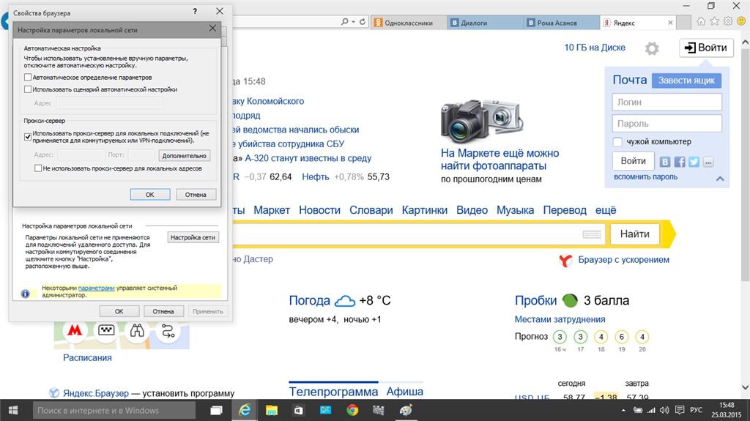Open Yandex settings gear icon
This screenshot has height=421, width=750.
click(x=651, y=48)
